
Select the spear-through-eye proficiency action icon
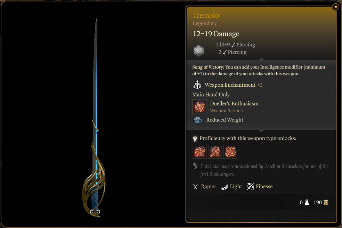pyautogui.click(x=215, y=152)
